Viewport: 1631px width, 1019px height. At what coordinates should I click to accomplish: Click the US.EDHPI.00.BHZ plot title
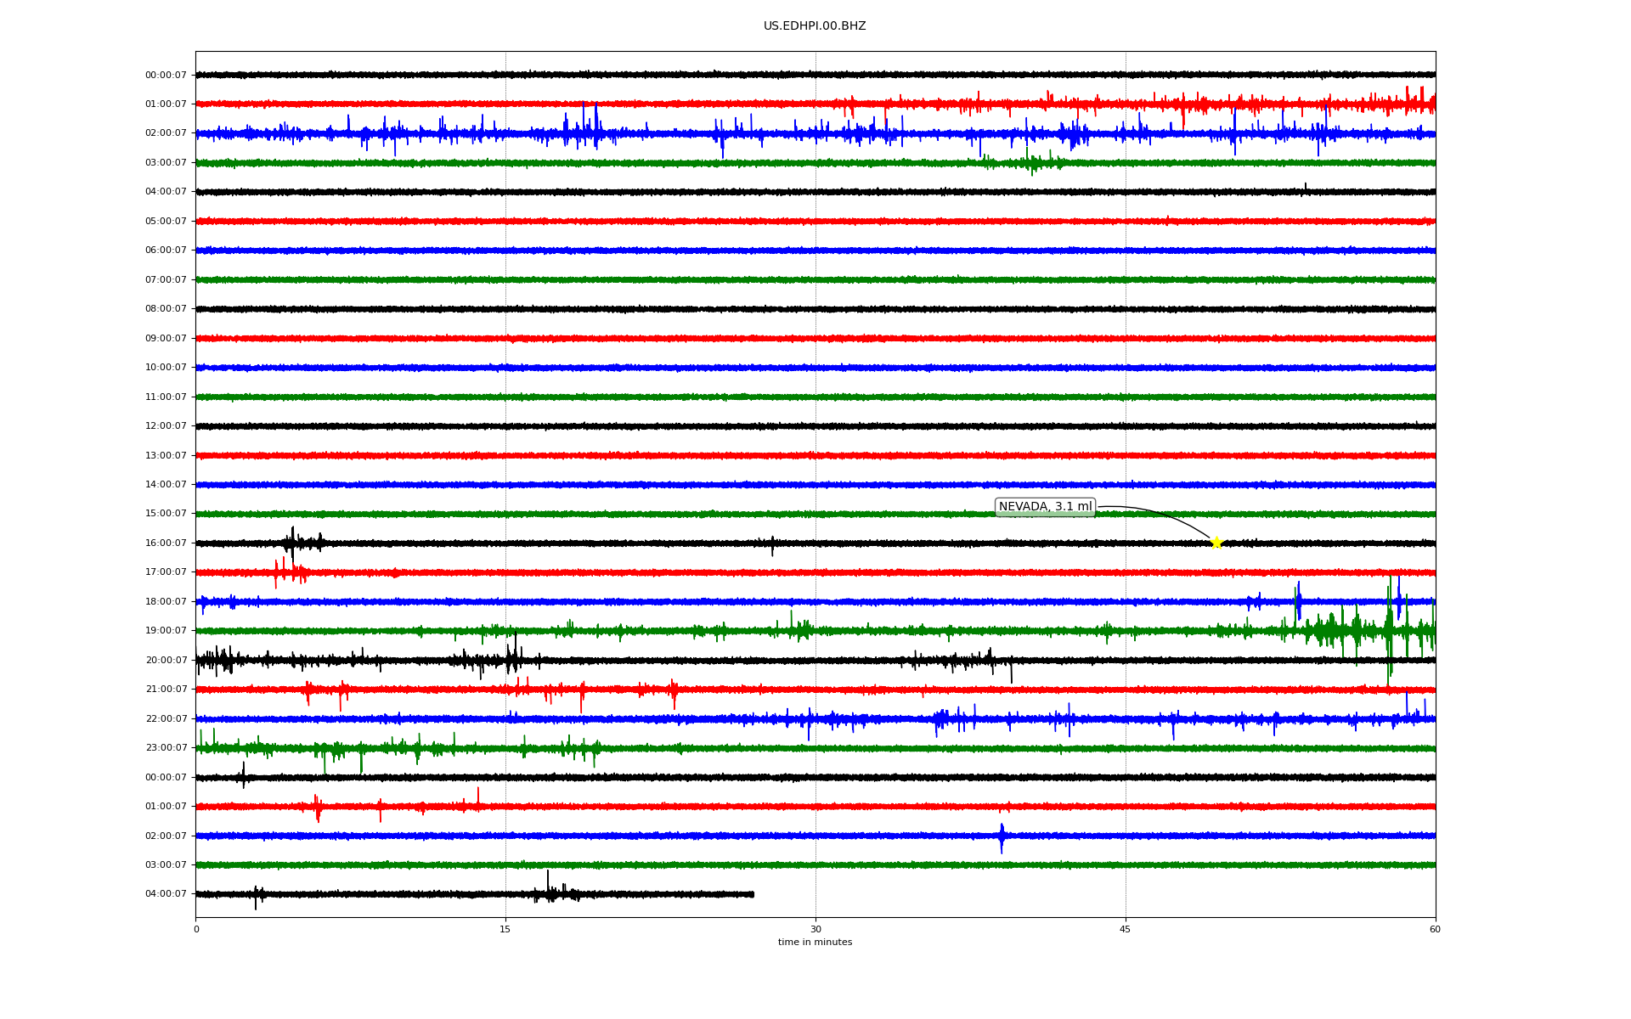pyautogui.click(x=815, y=26)
